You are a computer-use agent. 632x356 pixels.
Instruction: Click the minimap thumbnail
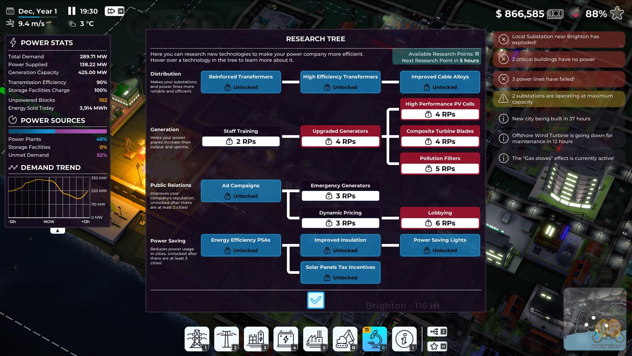pyautogui.click(x=594, y=318)
